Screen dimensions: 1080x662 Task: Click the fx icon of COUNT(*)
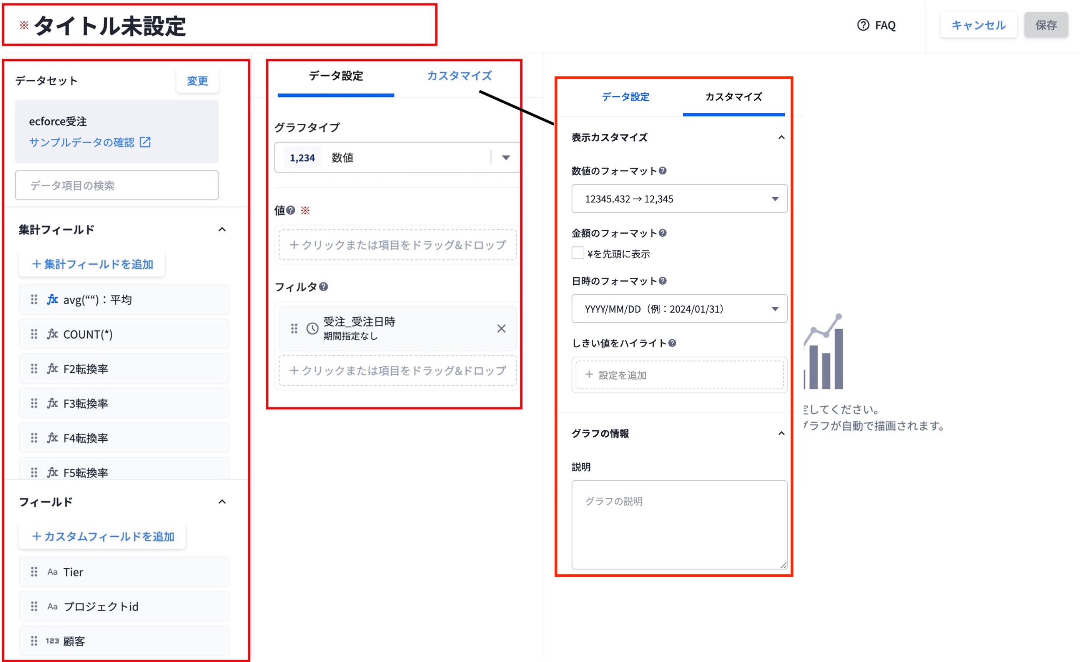coord(52,334)
